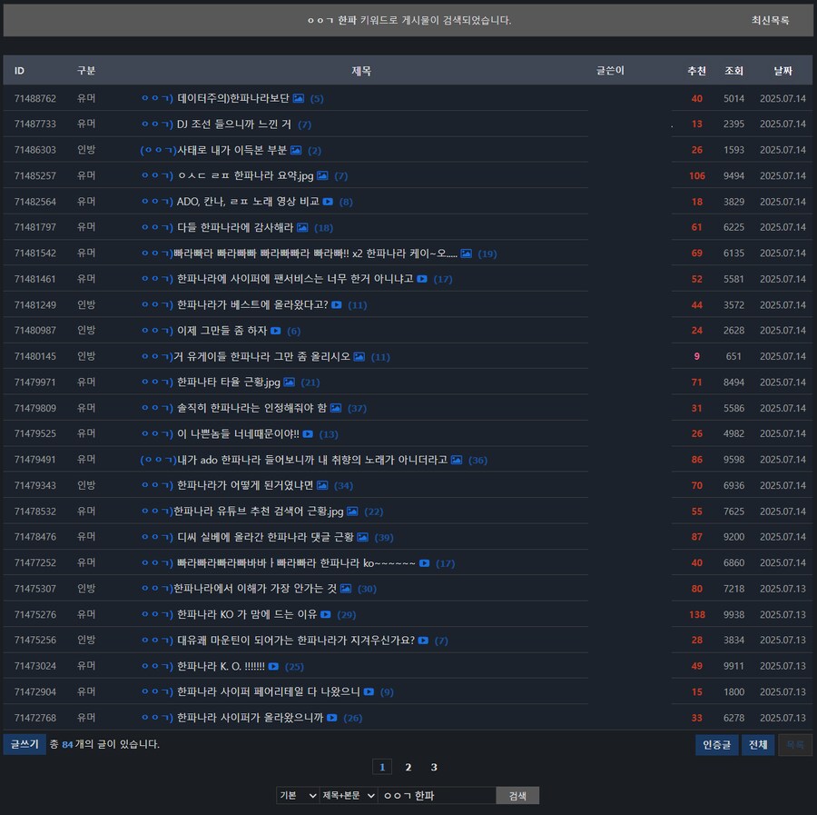Click video icon beside ADO, 칸나 노래 영상 비교
The image size is (817, 815).
coord(328,202)
